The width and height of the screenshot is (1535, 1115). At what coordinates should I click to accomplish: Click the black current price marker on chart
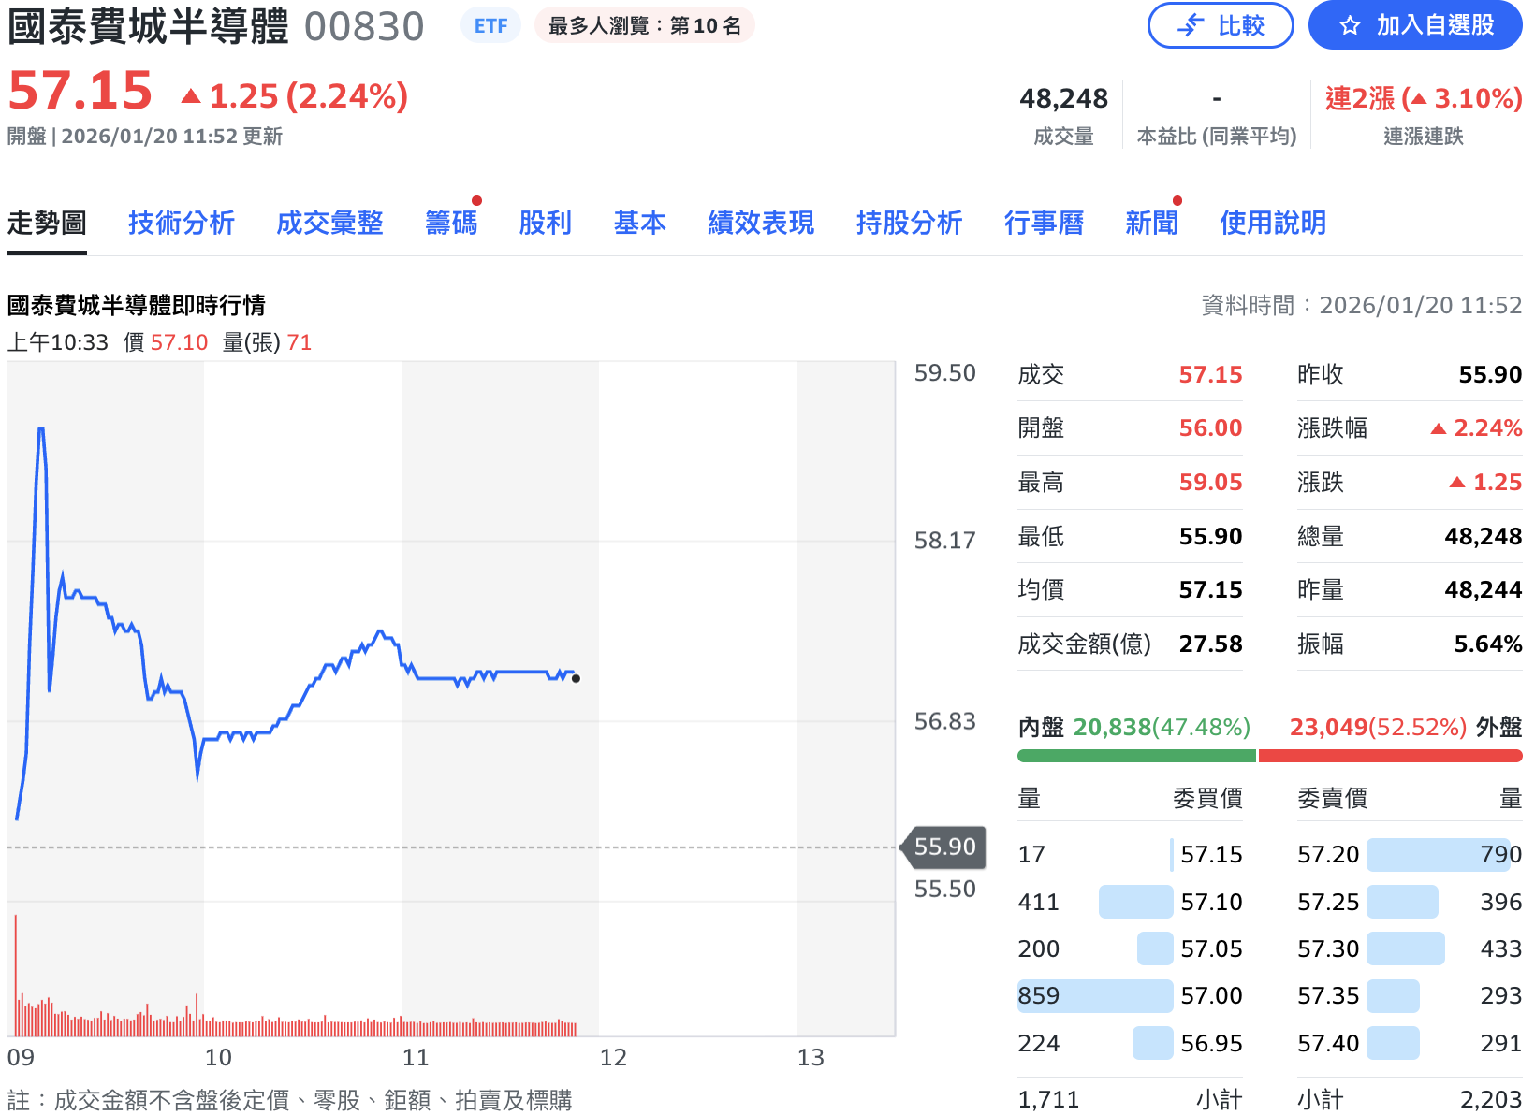click(576, 678)
